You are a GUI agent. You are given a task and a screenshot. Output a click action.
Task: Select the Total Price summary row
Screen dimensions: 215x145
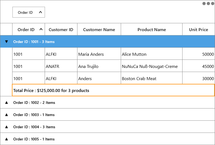tap(113, 90)
